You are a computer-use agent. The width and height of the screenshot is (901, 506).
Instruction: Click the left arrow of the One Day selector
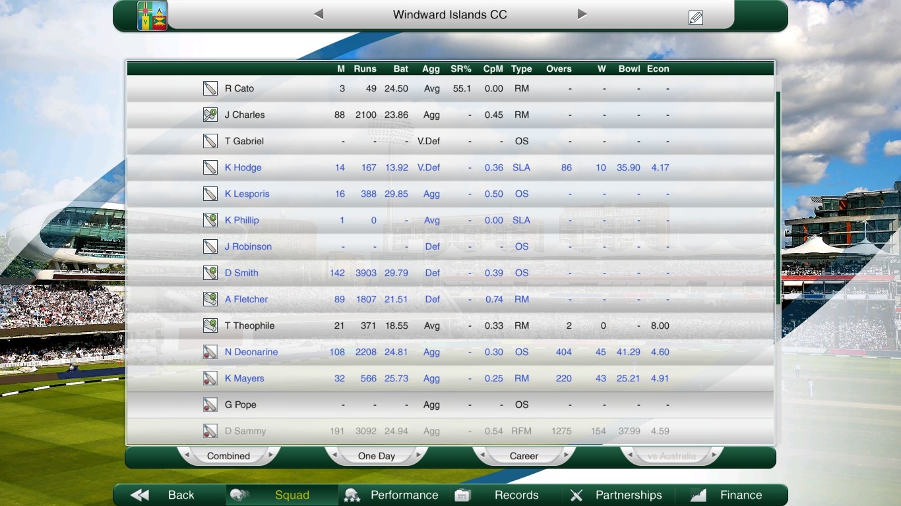pos(334,455)
